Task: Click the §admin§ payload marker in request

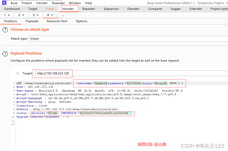Action: click(x=101, y=83)
